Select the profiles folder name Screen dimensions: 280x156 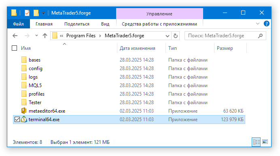36,94
